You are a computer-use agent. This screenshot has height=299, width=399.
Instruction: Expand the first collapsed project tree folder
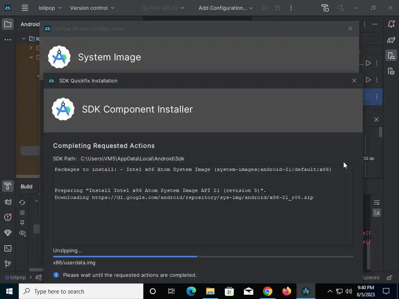tap(31, 48)
